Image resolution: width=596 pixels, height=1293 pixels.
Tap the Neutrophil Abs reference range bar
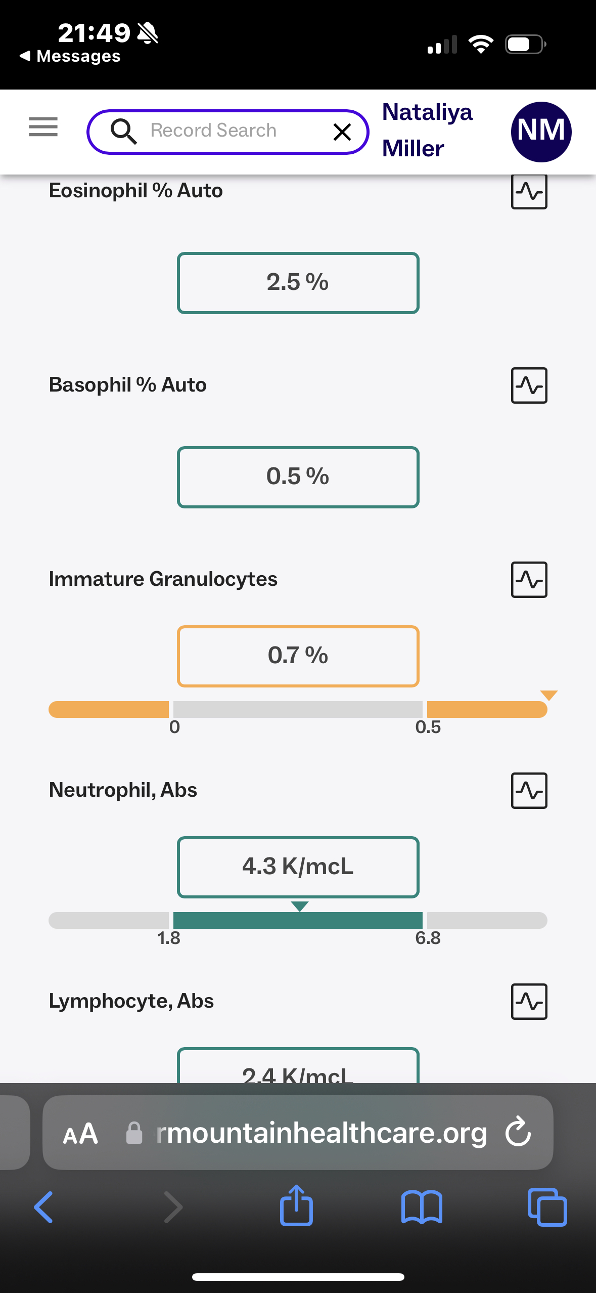click(x=298, y=920)
